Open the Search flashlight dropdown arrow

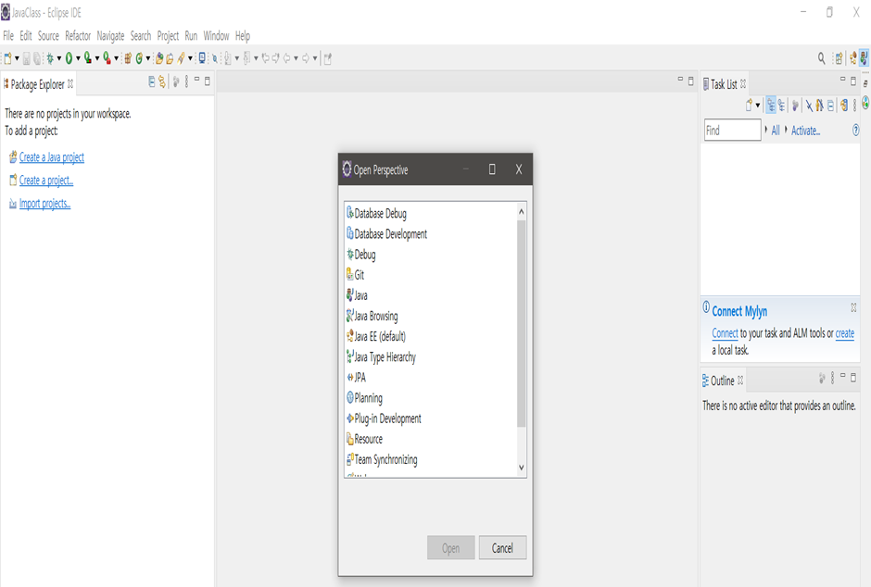tap(190, 58)
